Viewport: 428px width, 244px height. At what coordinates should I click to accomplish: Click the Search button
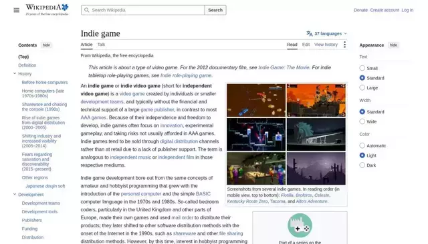click(215, 10)
